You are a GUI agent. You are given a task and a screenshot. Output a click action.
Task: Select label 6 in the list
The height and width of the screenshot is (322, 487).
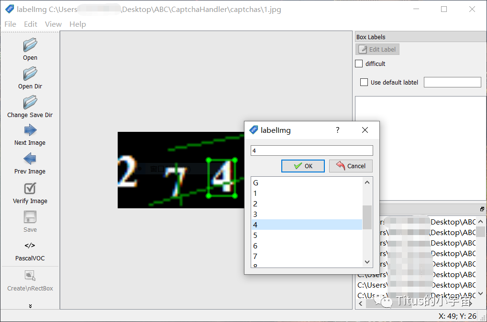pyautogui.click(x=307, y=246)
